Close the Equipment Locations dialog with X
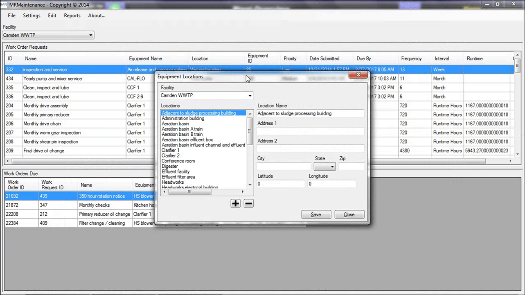The height and width of the screenshot is (295, 525). tap(358, 75)
